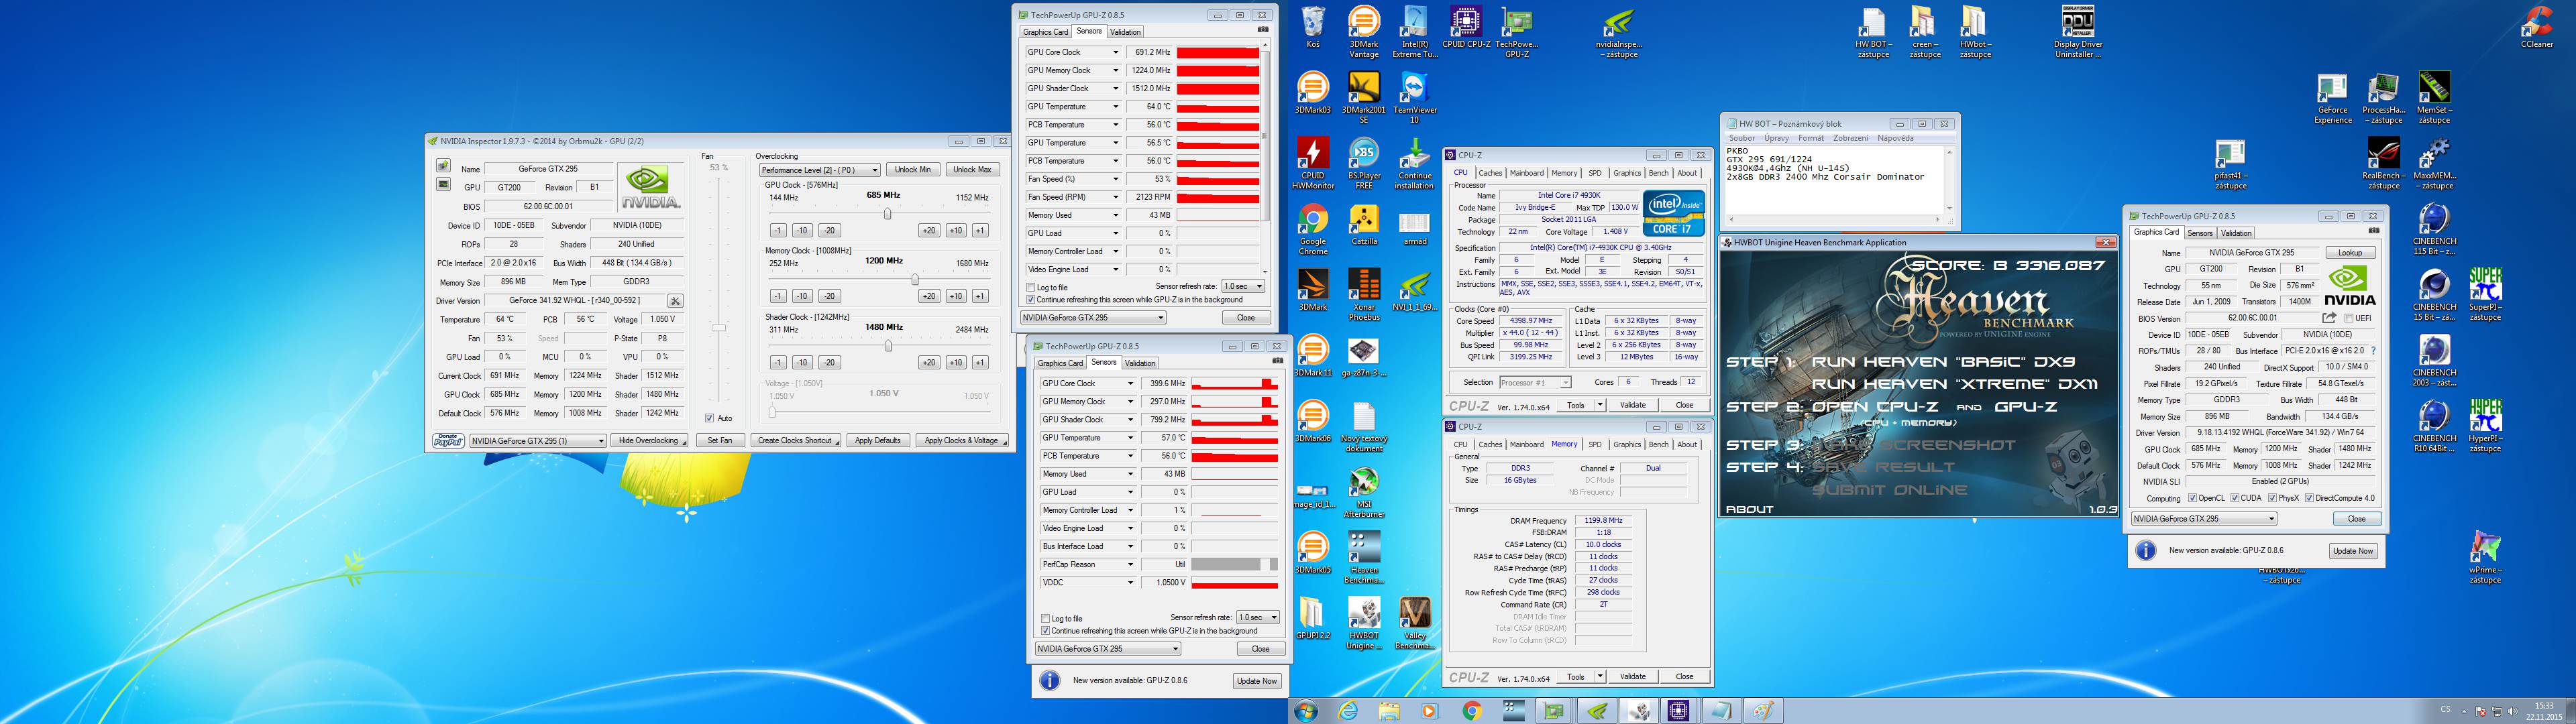Open the RealBench desktop shortcut

pyautogui.click(x=2383, y=163)
